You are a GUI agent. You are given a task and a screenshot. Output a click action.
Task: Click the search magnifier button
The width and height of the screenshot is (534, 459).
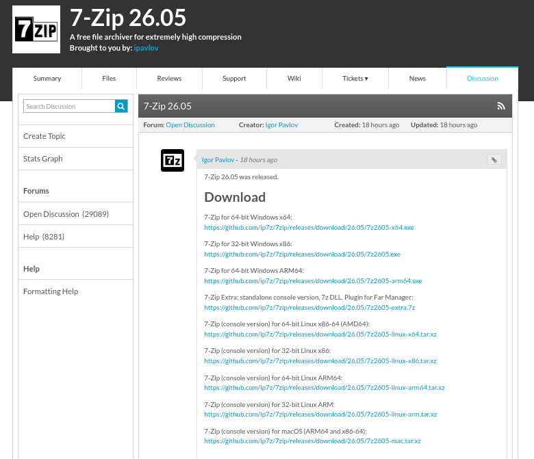pos(121,106)
